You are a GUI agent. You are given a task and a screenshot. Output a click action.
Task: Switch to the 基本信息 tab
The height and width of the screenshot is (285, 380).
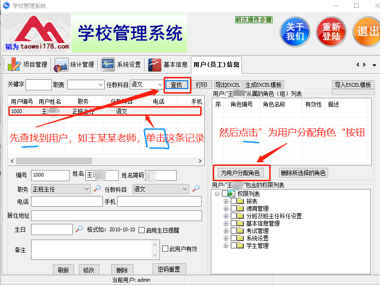[168, 64]
